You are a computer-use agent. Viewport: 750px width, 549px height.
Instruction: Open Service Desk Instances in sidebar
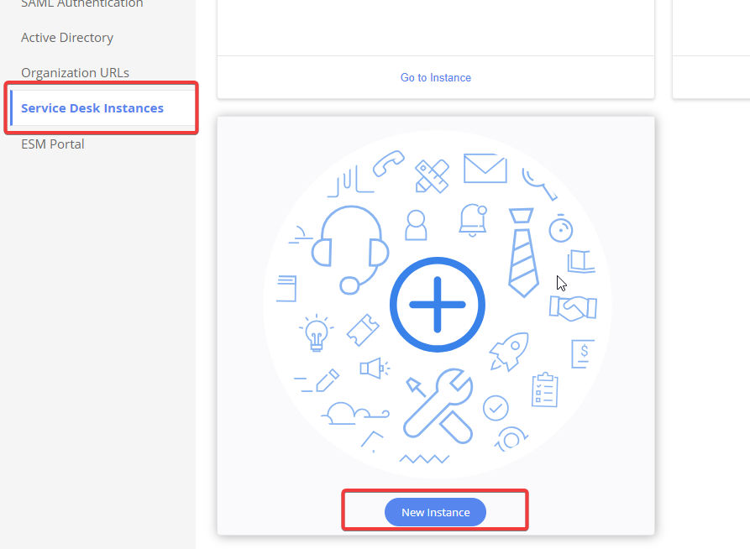tap(92, 108)
